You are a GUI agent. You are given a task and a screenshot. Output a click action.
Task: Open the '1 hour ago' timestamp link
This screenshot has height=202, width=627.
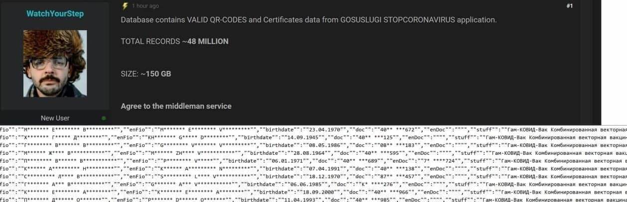point(146,6)
